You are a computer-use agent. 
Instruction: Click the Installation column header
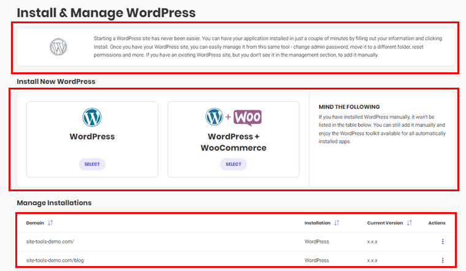pos(317,223)
